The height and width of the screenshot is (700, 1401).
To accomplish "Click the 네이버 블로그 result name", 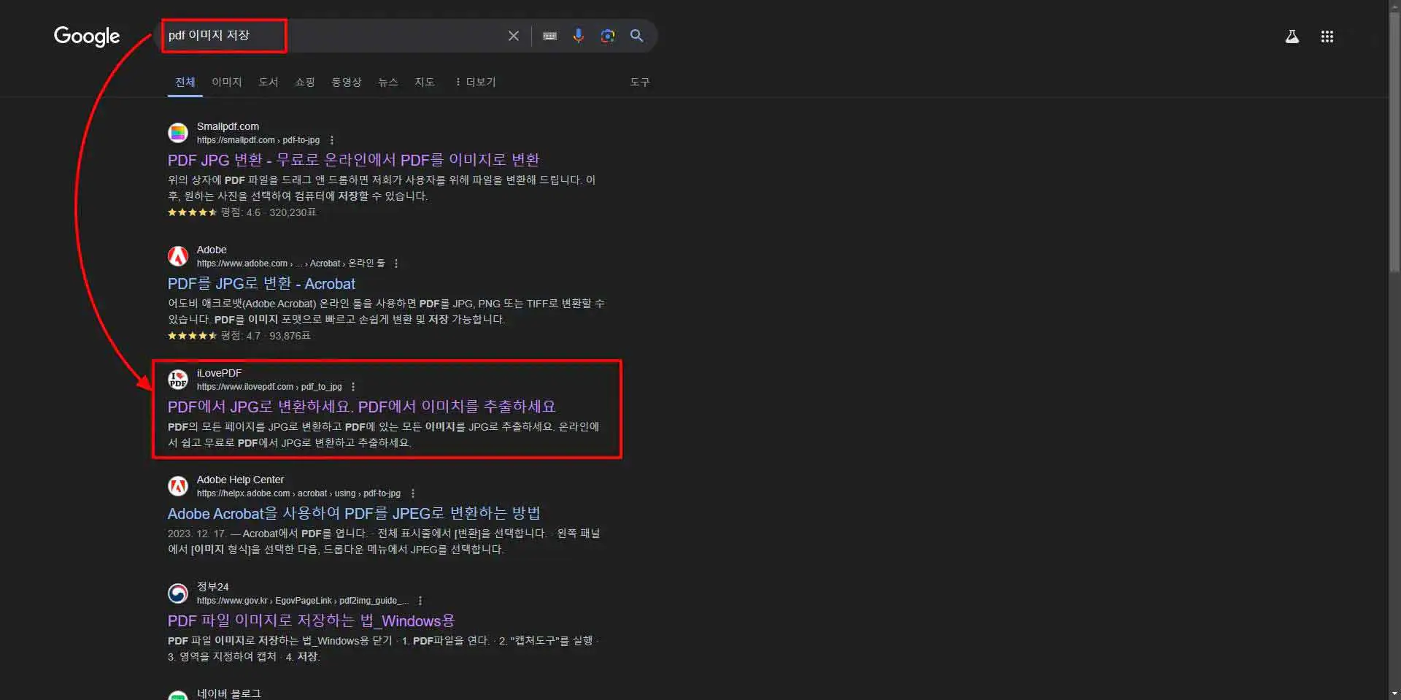I will point(228,693).
